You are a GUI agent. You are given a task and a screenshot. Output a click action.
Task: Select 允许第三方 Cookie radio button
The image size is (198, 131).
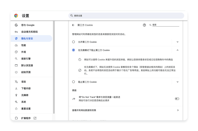pyautogui.click(x=73, y=42)
